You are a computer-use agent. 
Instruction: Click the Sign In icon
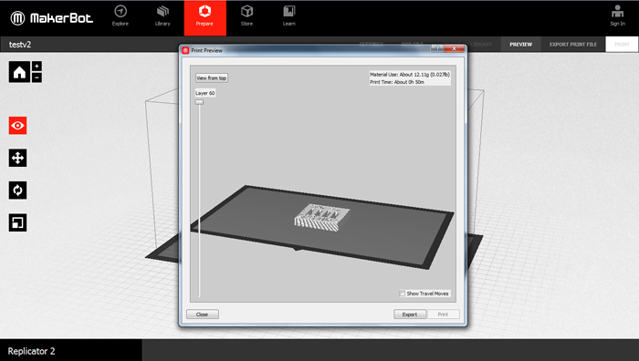click(617, 15)
